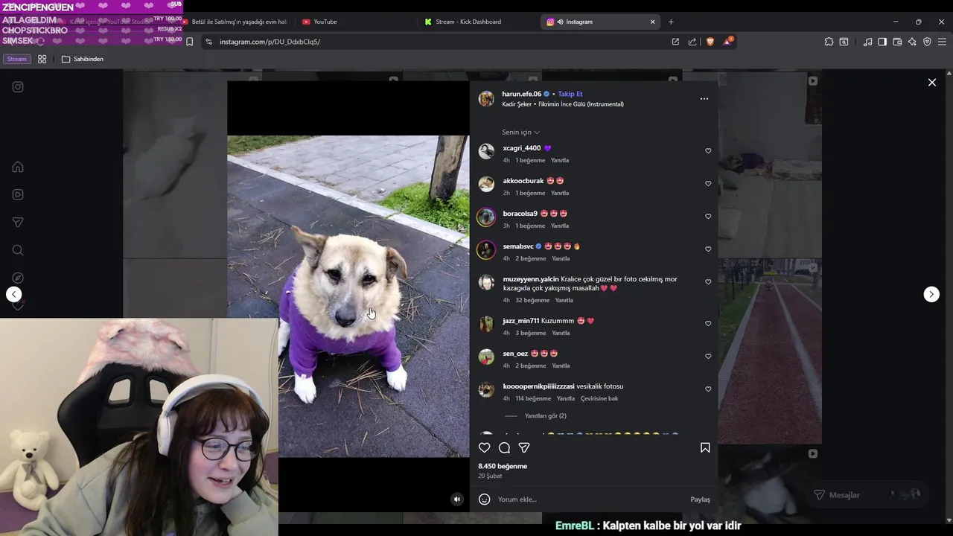Open the Brave main hamburger menu
The width and height of the screenshot is (953, 536).
[942, 42]
